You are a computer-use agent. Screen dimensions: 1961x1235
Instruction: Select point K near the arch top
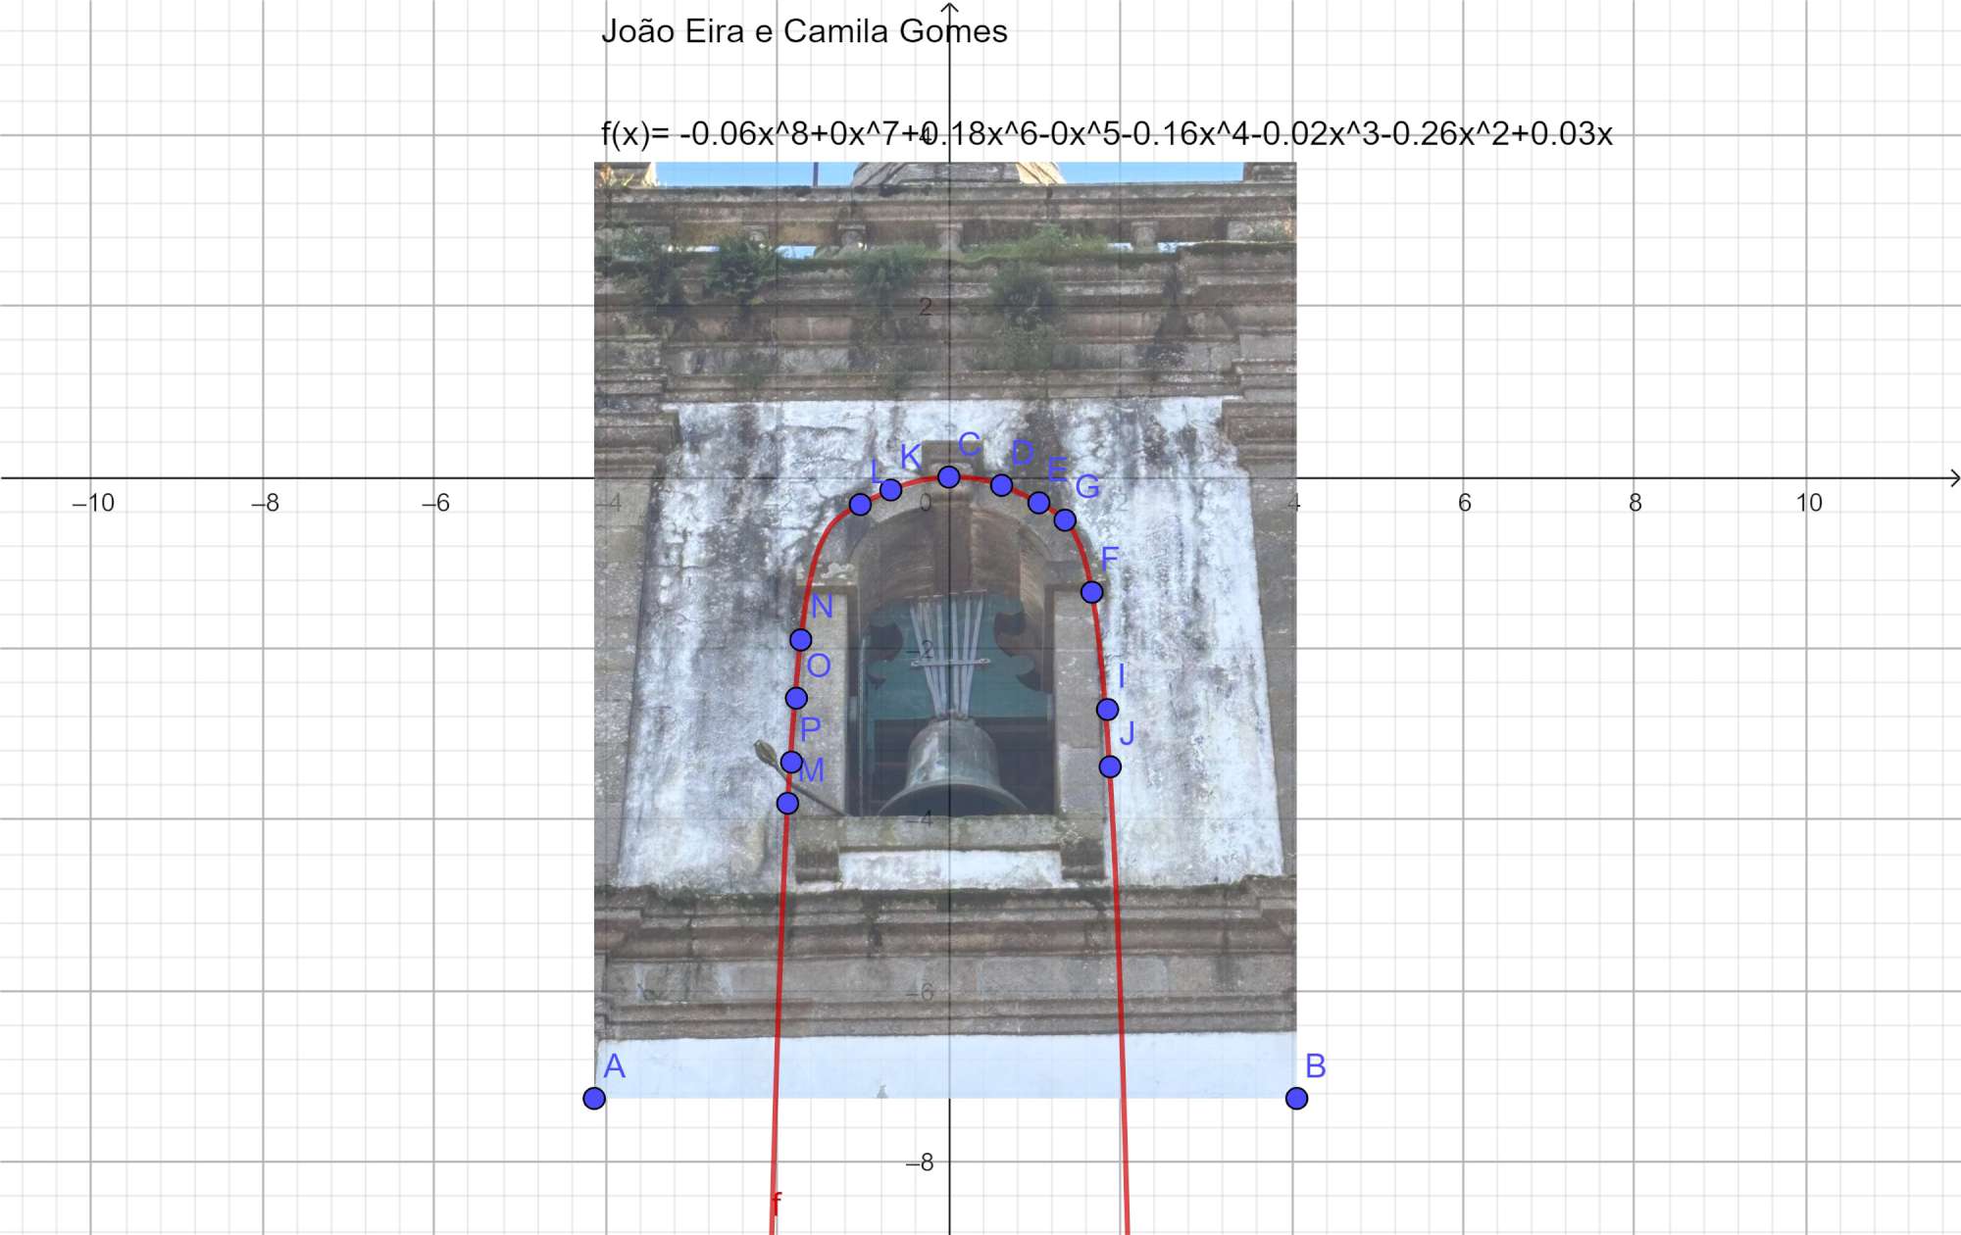[x=890, y=489]
